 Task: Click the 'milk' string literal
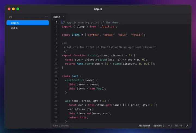coord(122,35)
